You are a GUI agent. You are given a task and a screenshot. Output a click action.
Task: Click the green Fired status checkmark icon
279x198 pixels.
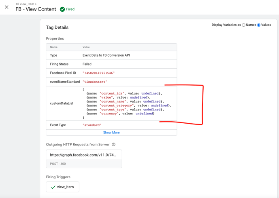[62, 9]
